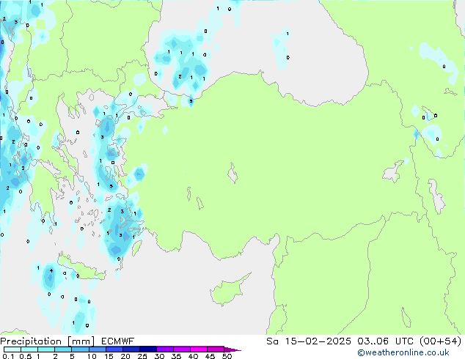Image resolution: width=465 pixels, height=359 pixels.
Task: Pick the legend swatch between 1 and 2
Action: 46,349
